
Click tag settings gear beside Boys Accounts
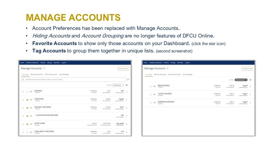tap(250, 80)
